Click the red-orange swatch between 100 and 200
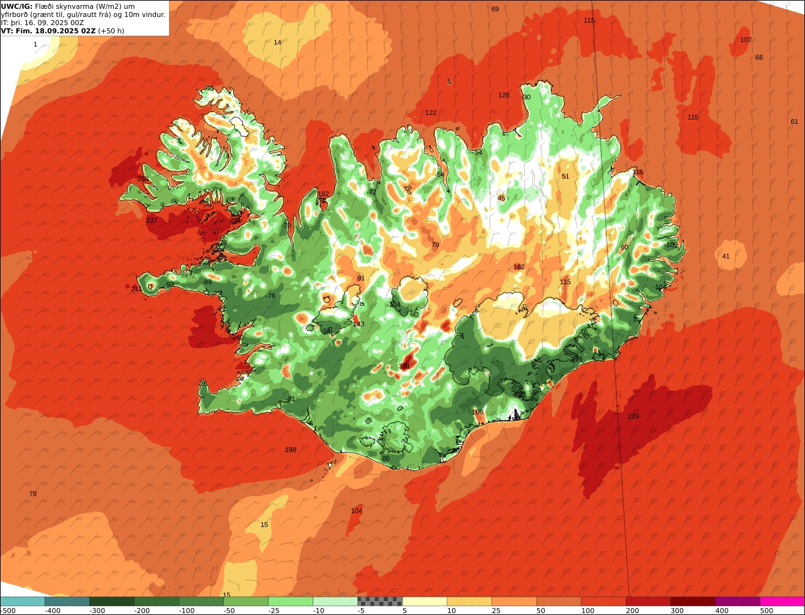 coord(603,601)
